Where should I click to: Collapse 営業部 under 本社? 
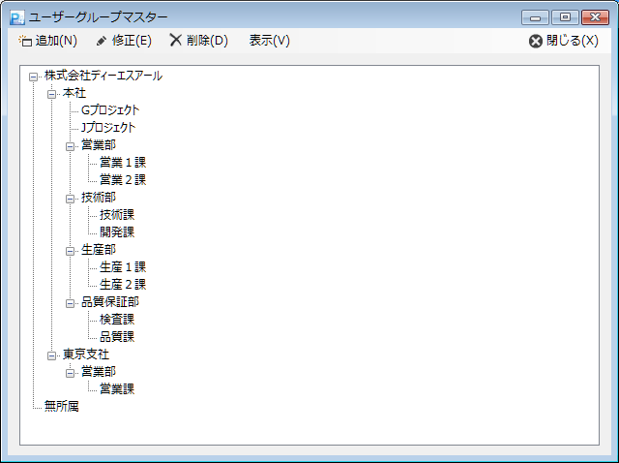click(x=71, y=146)
